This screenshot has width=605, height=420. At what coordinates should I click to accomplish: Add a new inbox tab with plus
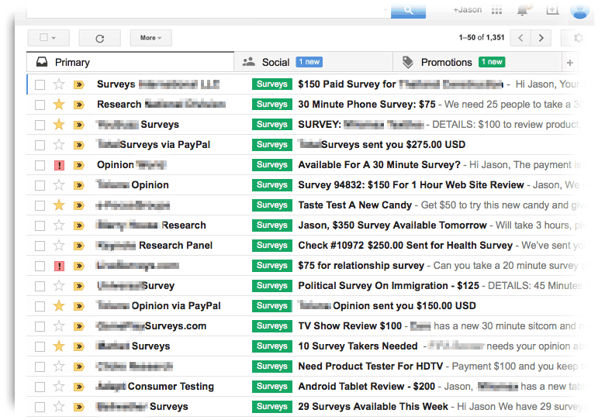point(570,63)
